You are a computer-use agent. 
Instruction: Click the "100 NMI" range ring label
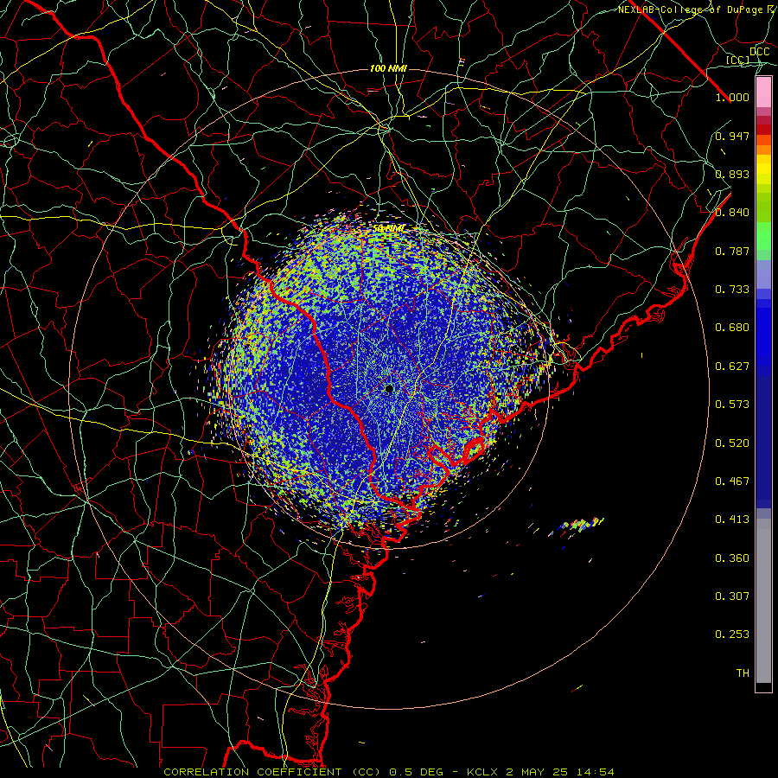coord(388,68)
